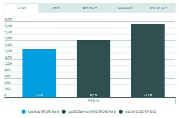This screenshot has height=118, width=180.
Task: Click the 18,124 score value
Action: (93, 95)
